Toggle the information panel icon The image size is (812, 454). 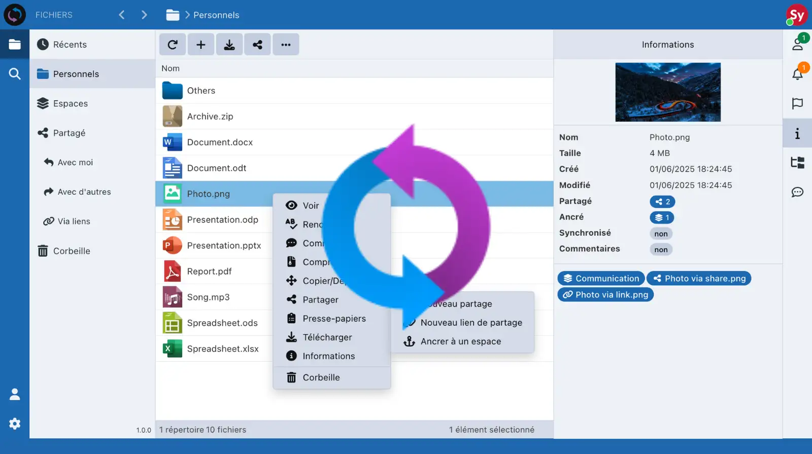coord(798,133)
